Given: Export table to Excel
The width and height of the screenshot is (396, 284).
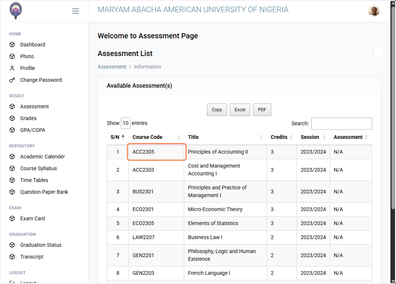Looking at the screenshot, I should click(x=240, y=110).
